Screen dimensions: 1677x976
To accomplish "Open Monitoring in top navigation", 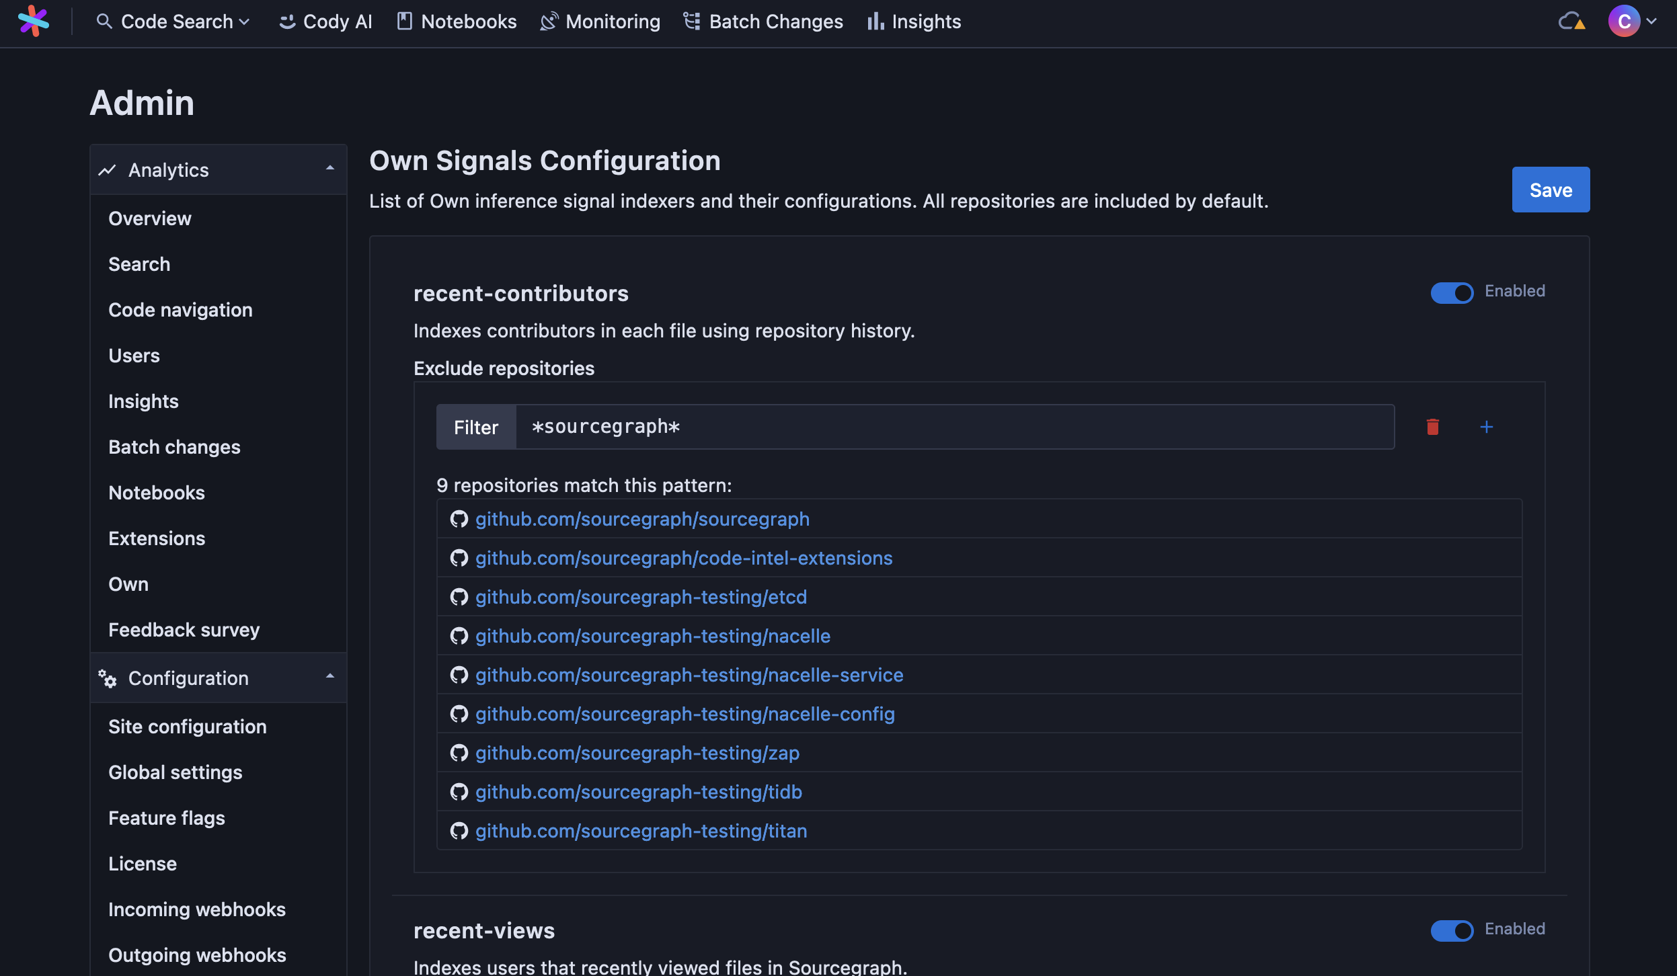I will click(600, 22).
